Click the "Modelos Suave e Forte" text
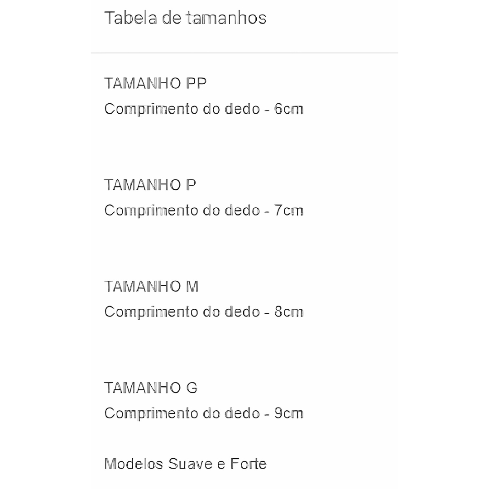This screenshot has width=489, height=489. point(185,464)
